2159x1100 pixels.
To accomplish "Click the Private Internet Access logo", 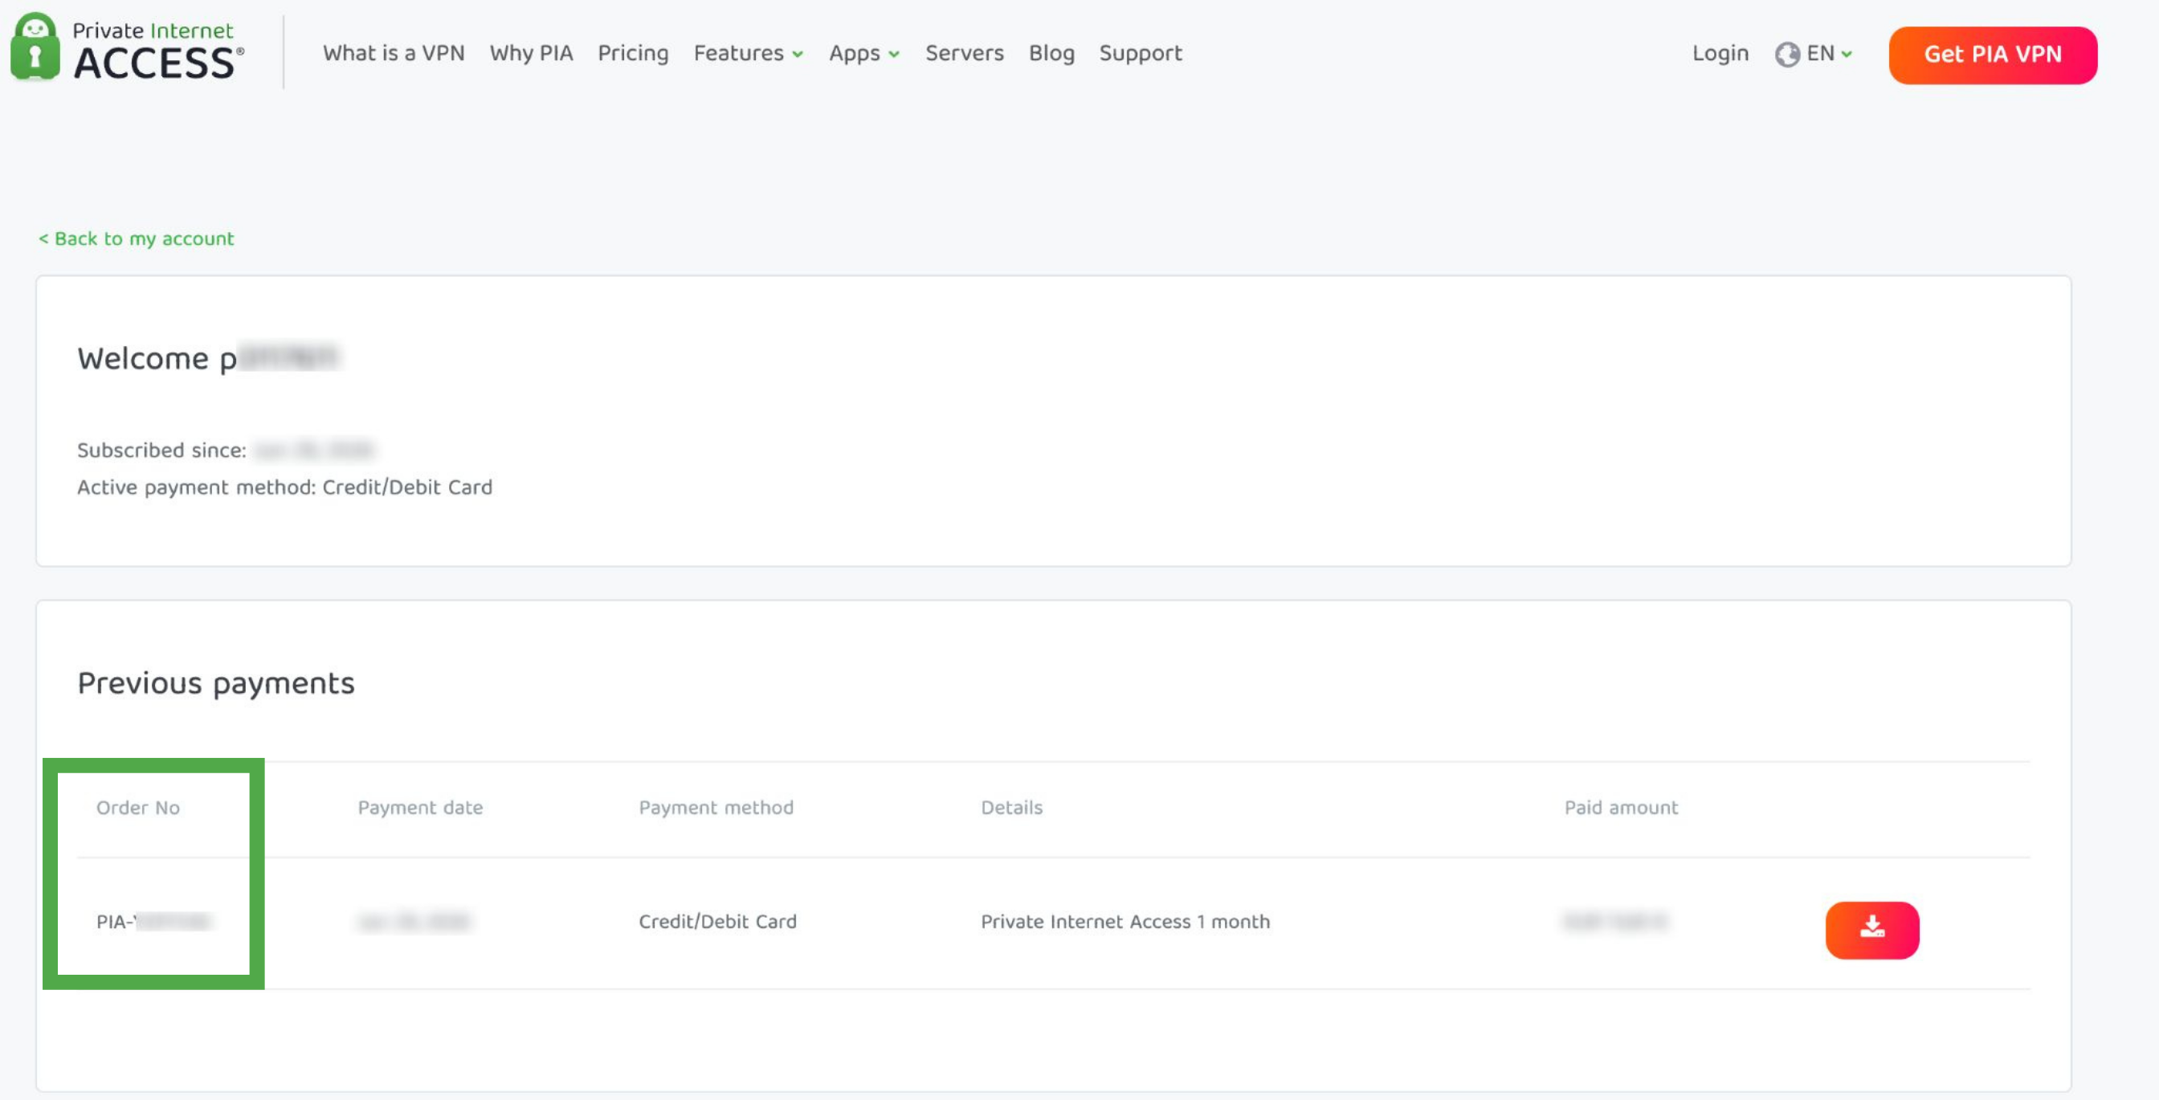I will [128, 47].
